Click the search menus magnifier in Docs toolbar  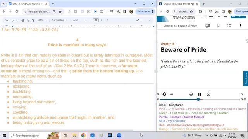[x=7, y=20]
